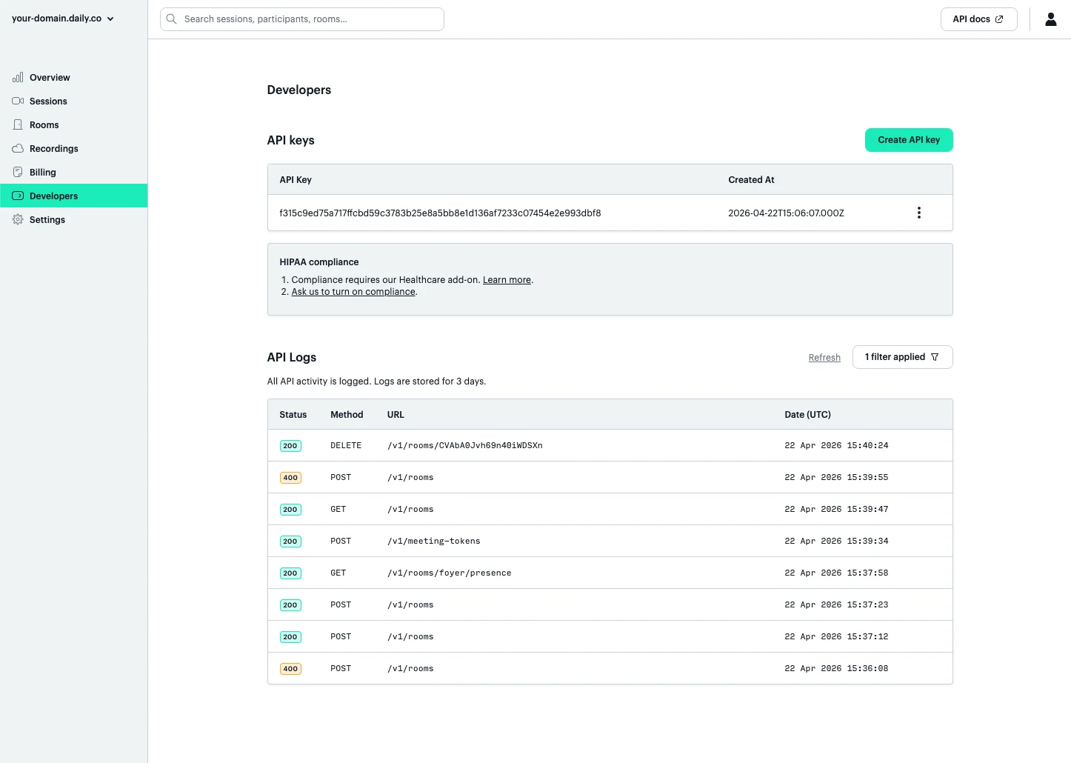Image resolution: width=1071 pixels, height=763 pixels.
Task: Click the Date (UTC) column header
Action: (x=807, y=415)
